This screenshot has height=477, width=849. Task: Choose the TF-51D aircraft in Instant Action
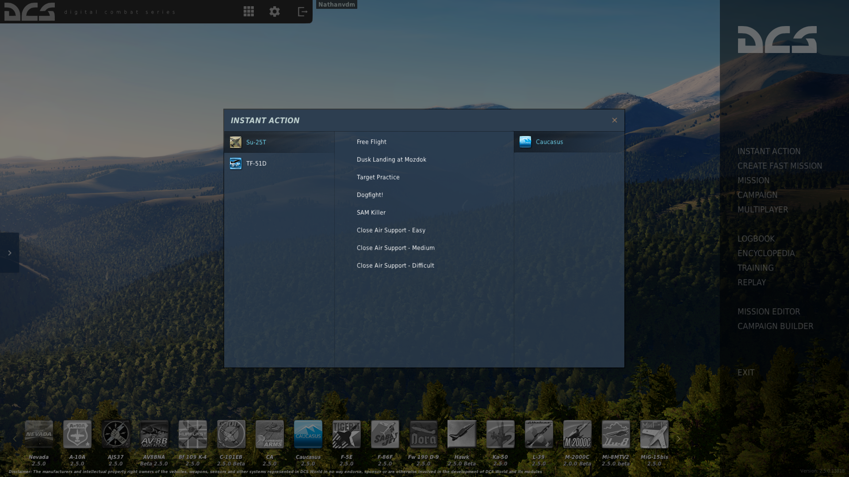[279, 163]
